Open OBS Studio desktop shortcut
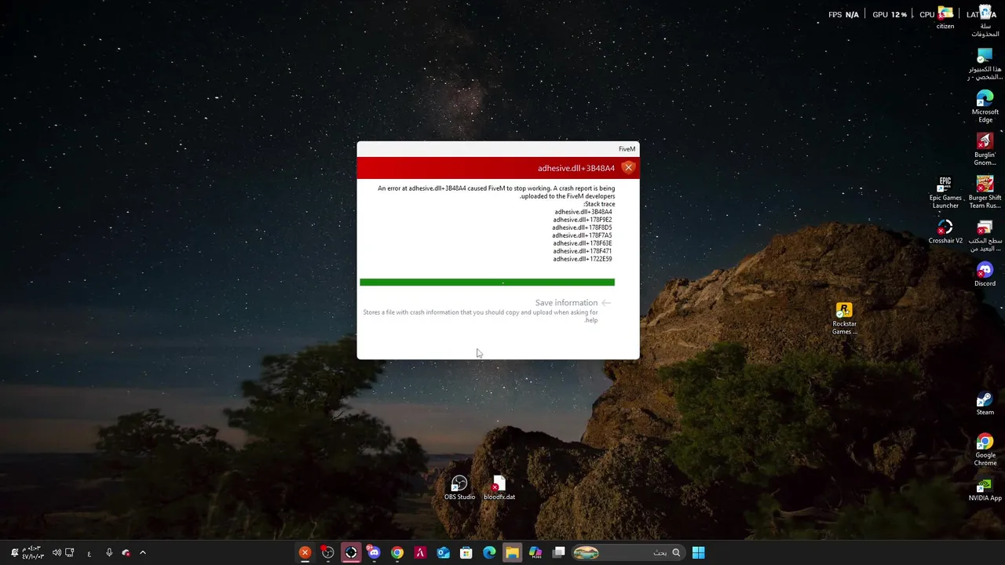1005x565 pixels. point(459,488)
